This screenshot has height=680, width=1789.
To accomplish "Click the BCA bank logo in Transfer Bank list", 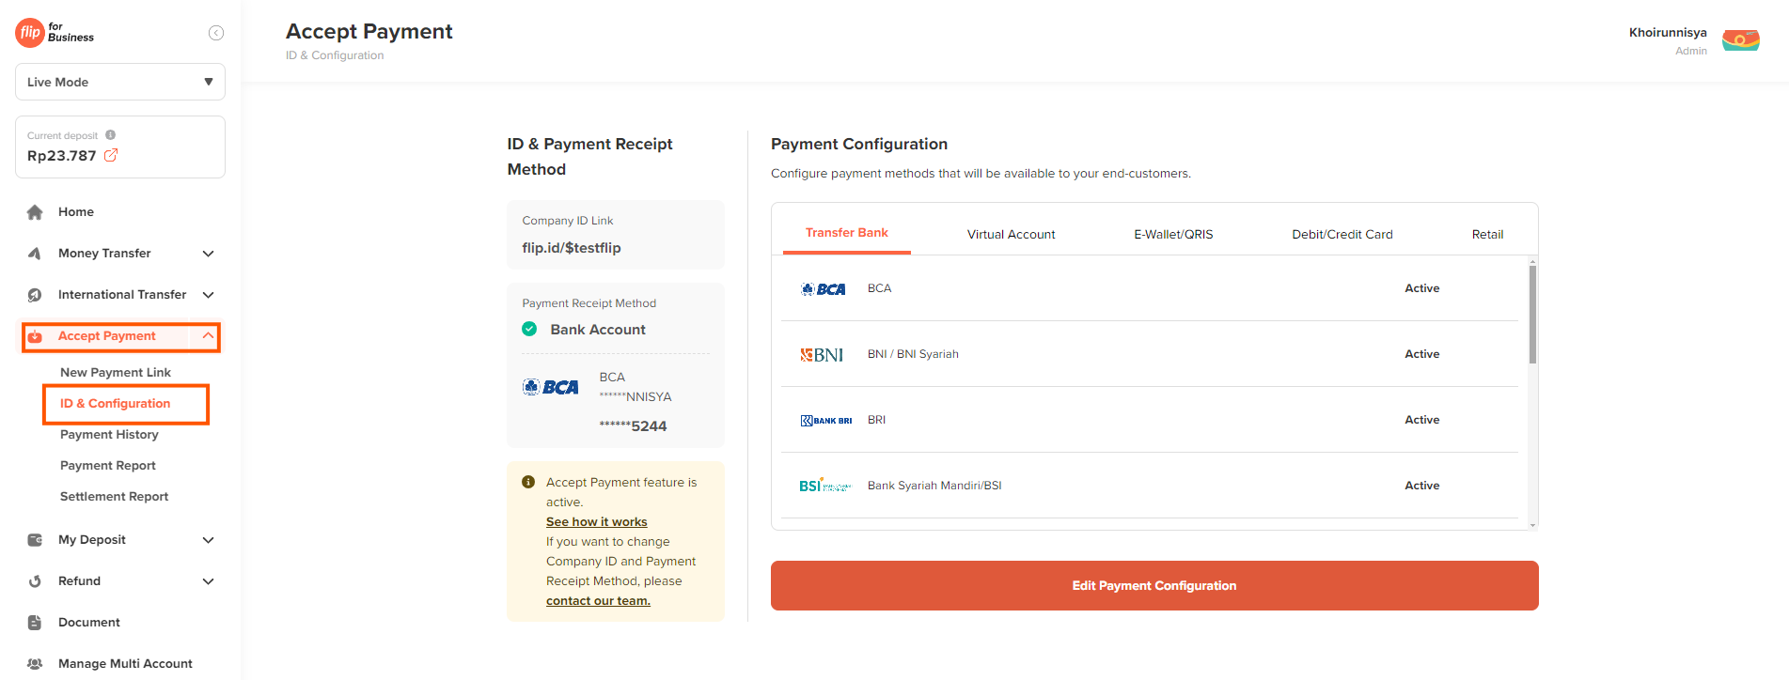I will pos(824,288).
